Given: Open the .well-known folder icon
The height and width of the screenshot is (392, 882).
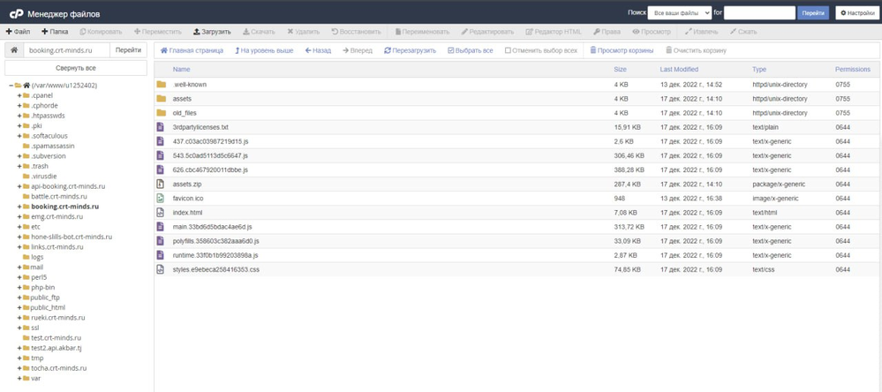Looking at the screenshot, I should pos(161,85).
